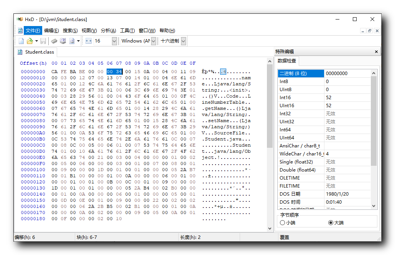Click the Save toolbar icon
Viewport: 395px width, 255px height.
click(x=43, y=41)
